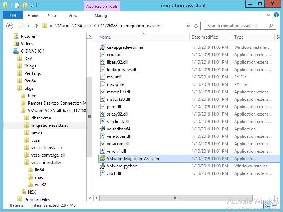The image size is (283, 212).
Task: Click the vc_redist.x64 application icon
Action: [x=103, y=129]
